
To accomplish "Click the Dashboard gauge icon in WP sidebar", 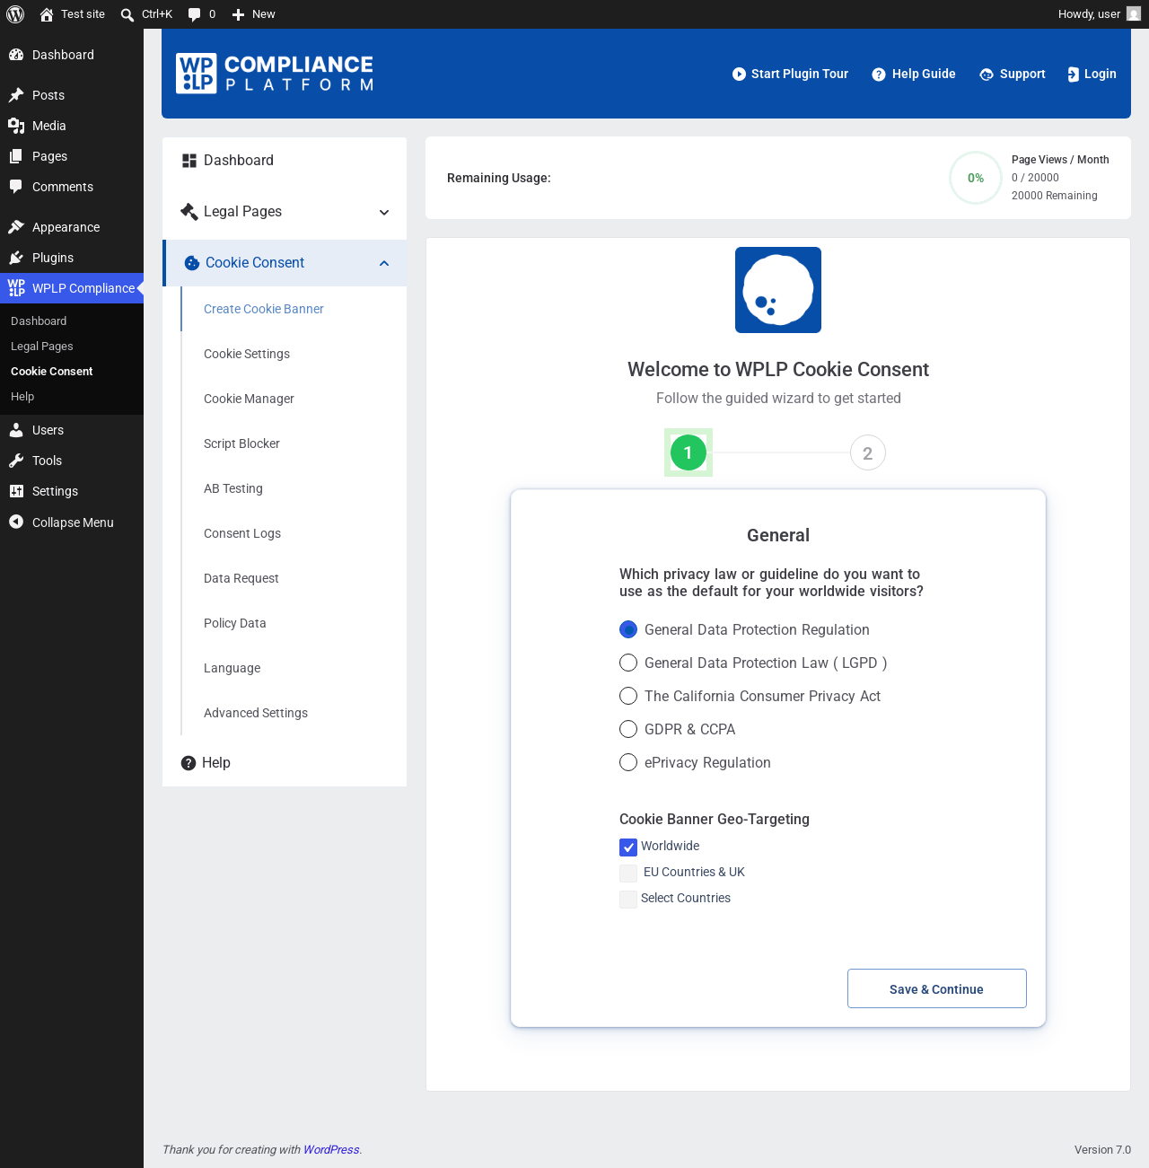I will tap(16, 55).
